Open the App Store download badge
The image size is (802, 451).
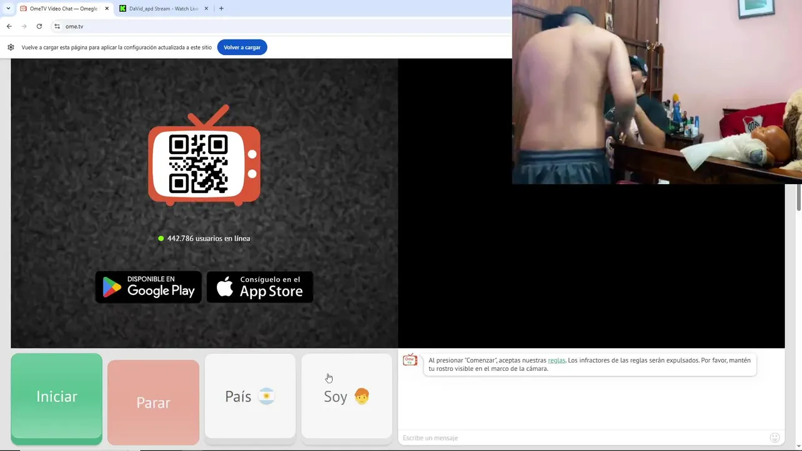coord(259,287)
